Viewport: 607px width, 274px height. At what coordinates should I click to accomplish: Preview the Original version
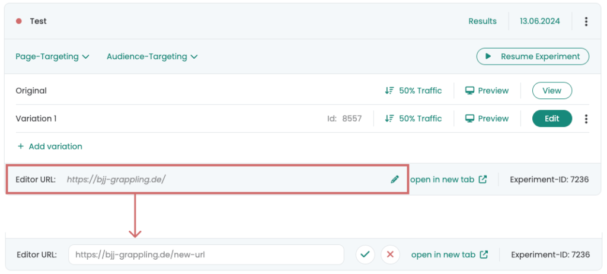click(x=487, y=91)
